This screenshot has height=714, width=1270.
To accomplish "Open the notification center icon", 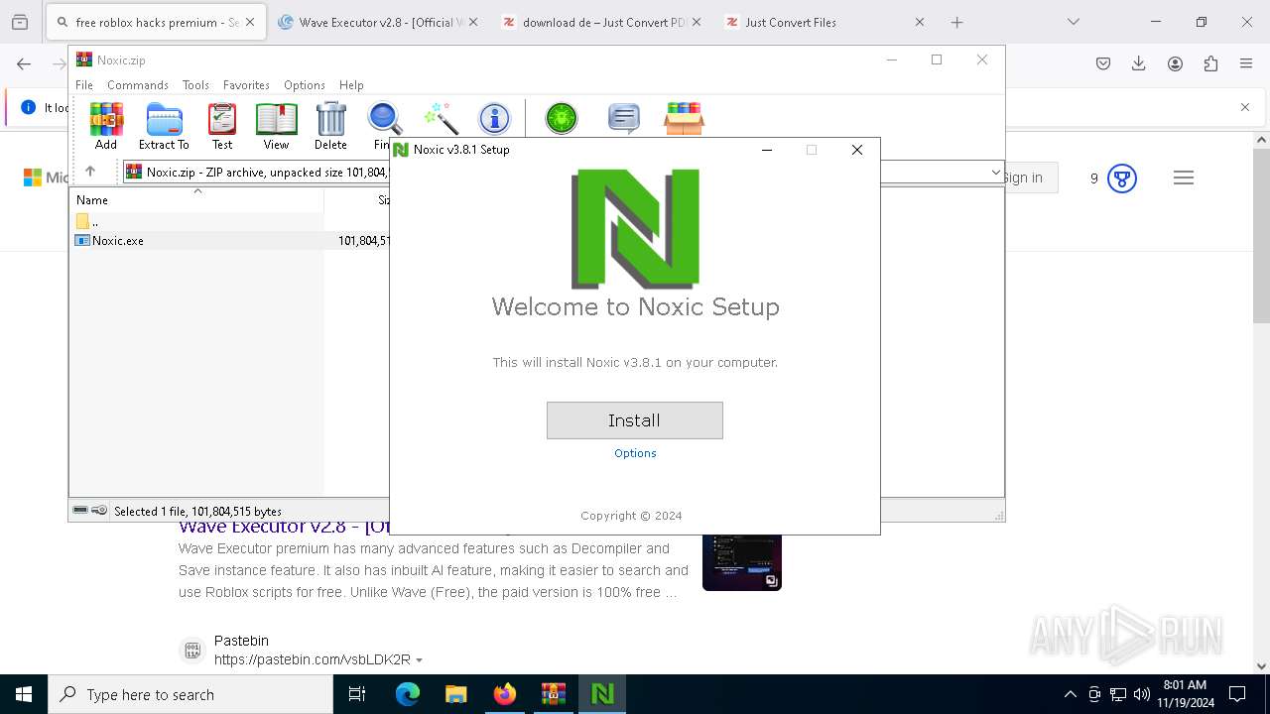I will click(x=1237, y=694).
